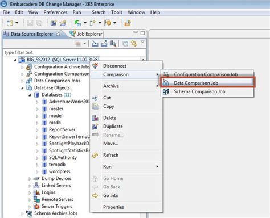Image resolution: width=270 pixels, height=218 pixels.
Task: Open the New dropdown arrow in toolbar
Action: pyautogui.click(x=17, y=23)
